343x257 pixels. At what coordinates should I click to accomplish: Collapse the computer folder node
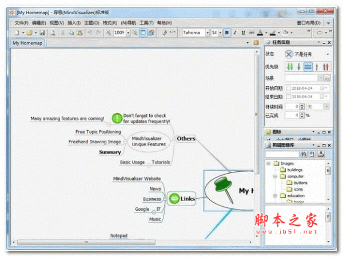pyautogui.click(x=275, y=176)
